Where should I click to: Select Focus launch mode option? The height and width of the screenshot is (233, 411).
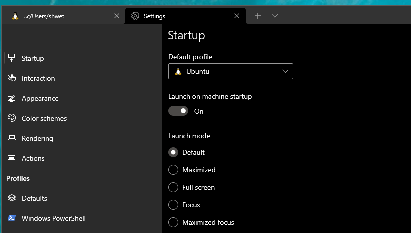coord(173,205)
